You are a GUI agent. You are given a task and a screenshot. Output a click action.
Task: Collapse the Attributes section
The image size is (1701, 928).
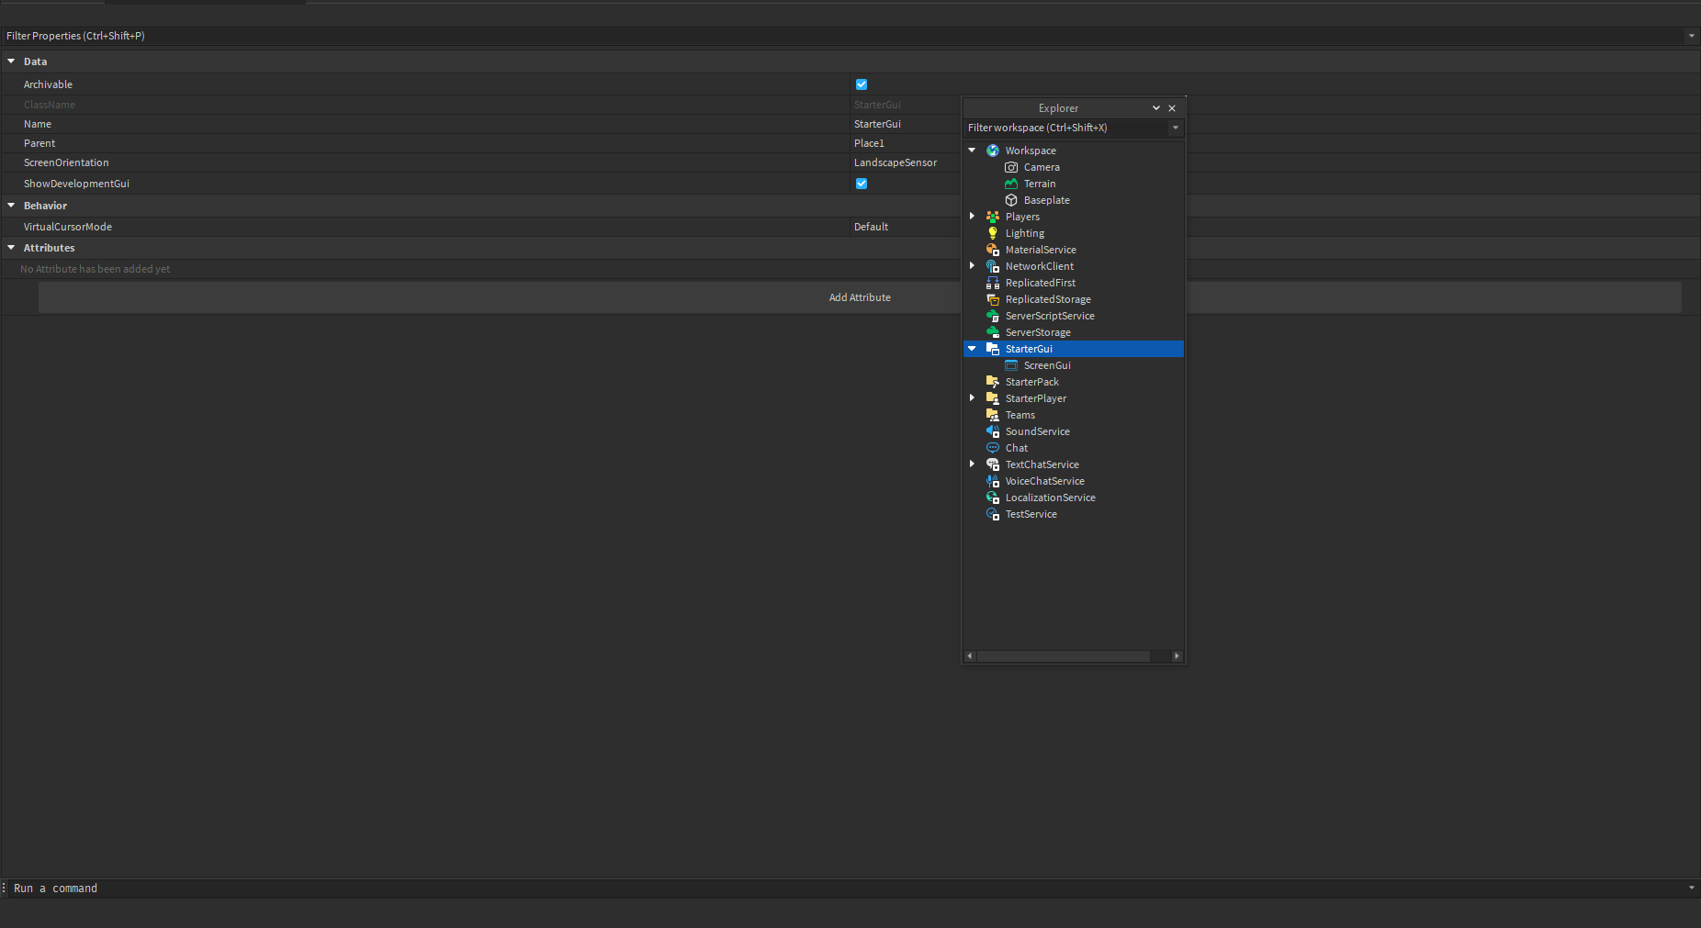click(x=11, y=248)
